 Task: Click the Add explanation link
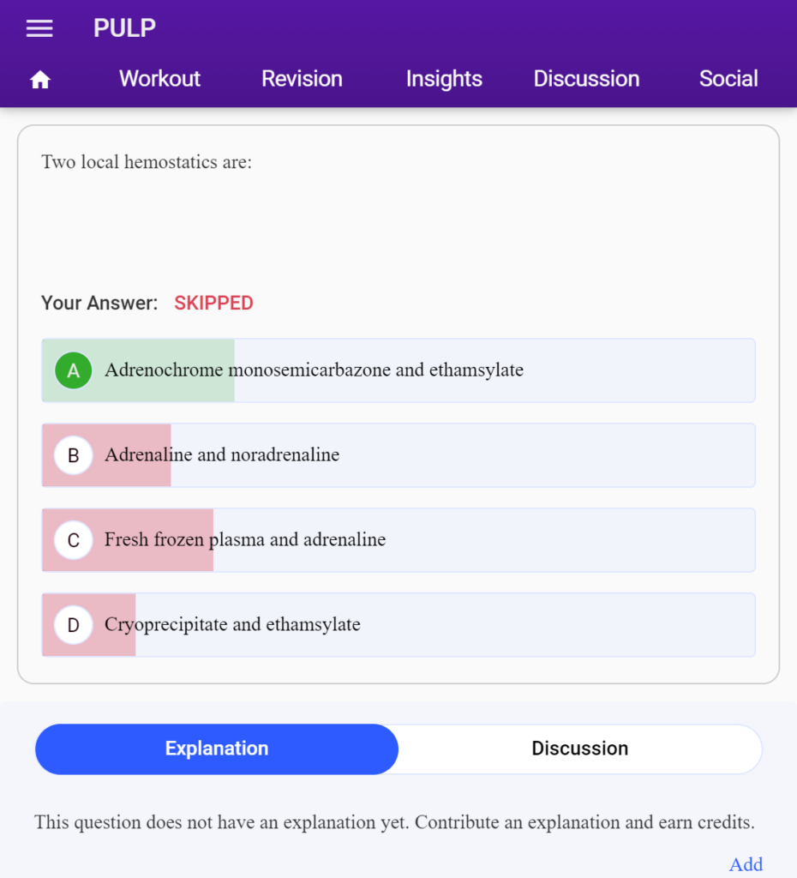746,864
